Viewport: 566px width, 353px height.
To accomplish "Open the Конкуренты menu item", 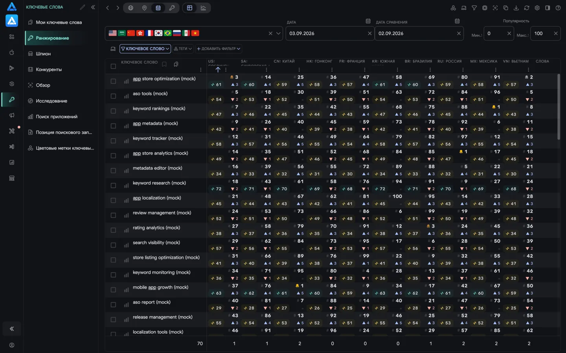I will pos(61,70).
